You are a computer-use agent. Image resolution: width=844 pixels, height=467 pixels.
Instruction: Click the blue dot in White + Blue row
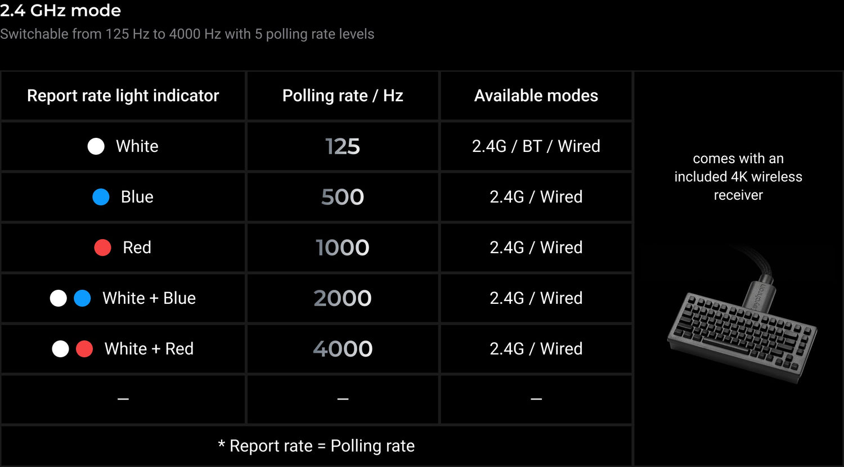pos(82,298)
